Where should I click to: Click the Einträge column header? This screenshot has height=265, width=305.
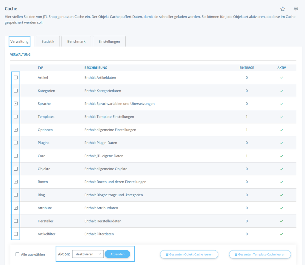pyautogui.click(x=246, y=68)
